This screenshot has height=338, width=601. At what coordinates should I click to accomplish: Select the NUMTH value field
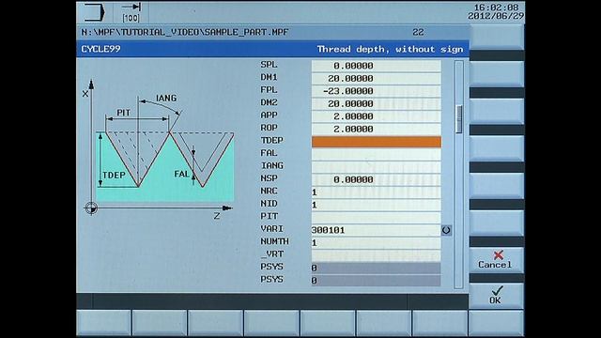376,242
